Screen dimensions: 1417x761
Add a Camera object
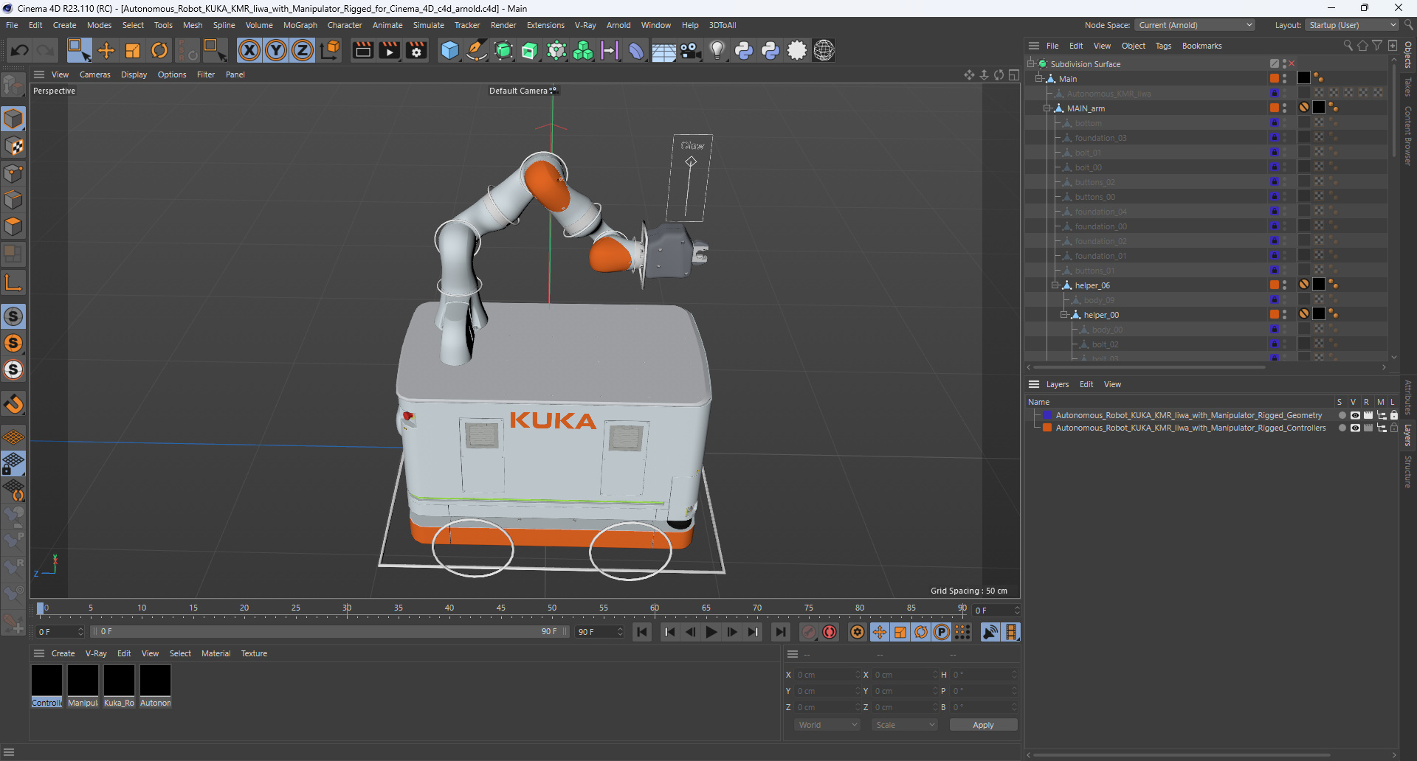691,50
